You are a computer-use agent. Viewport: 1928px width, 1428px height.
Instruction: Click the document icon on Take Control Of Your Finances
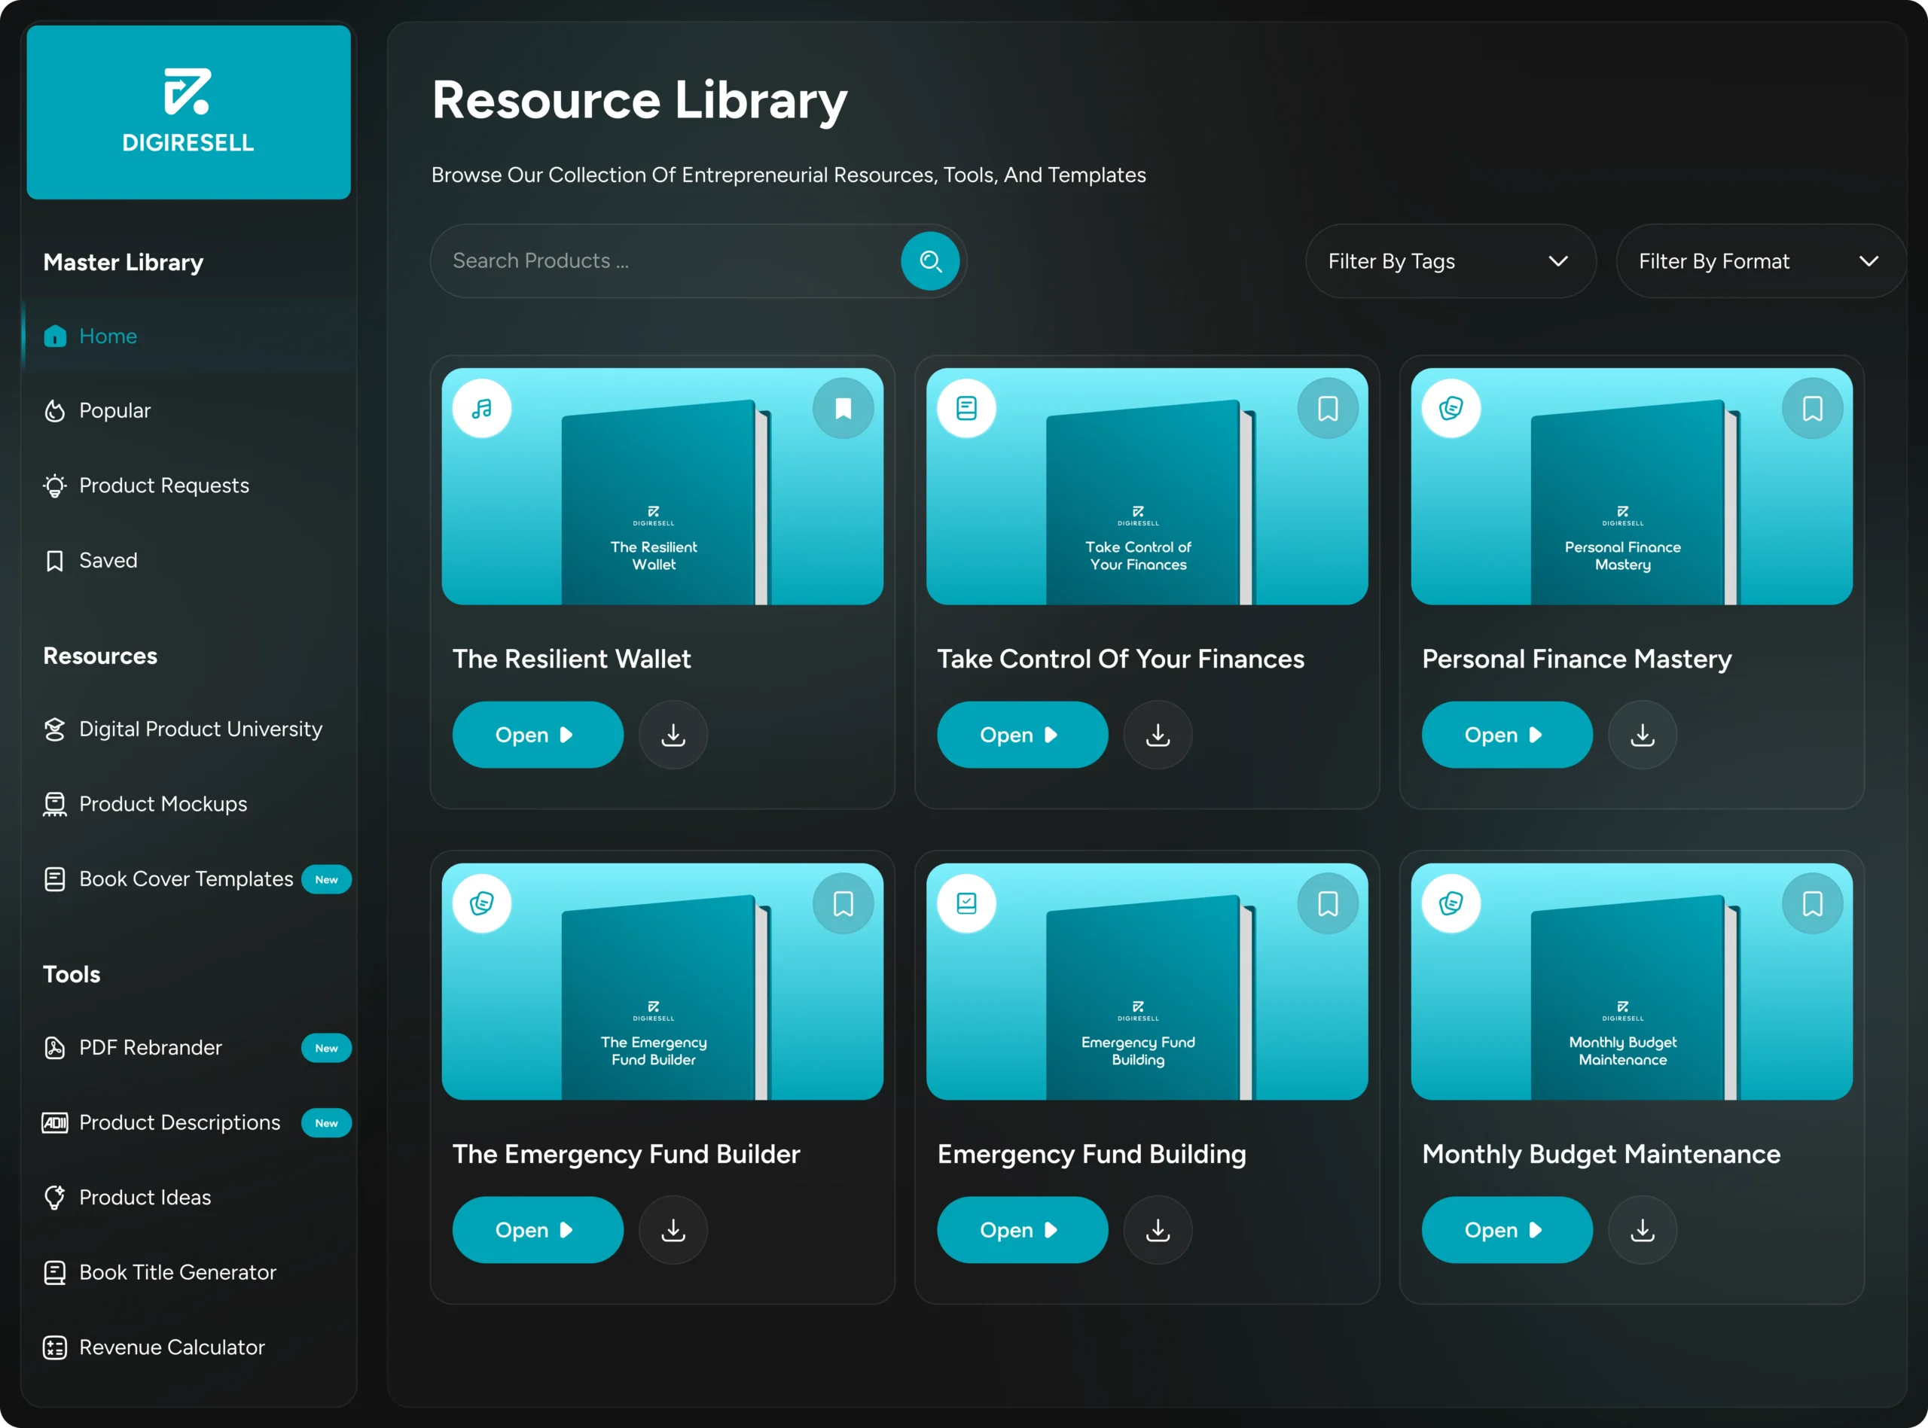click(x=966, y=408)
